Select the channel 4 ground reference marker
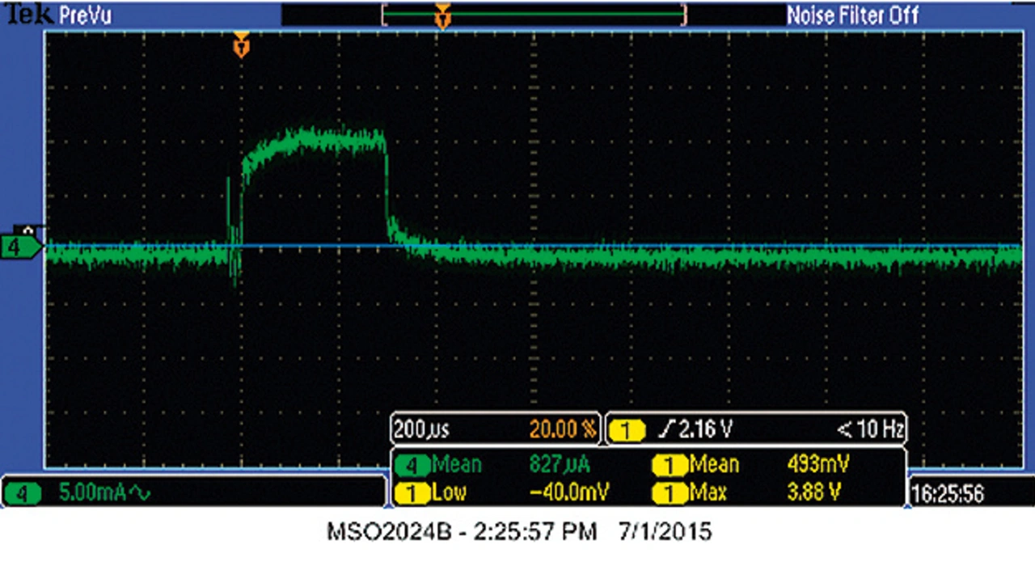This screenshot has width=1035, height=583. tap(21, 246)
